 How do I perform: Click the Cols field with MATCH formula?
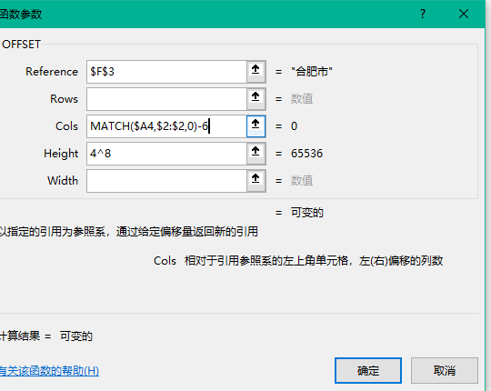pos(167,126)
